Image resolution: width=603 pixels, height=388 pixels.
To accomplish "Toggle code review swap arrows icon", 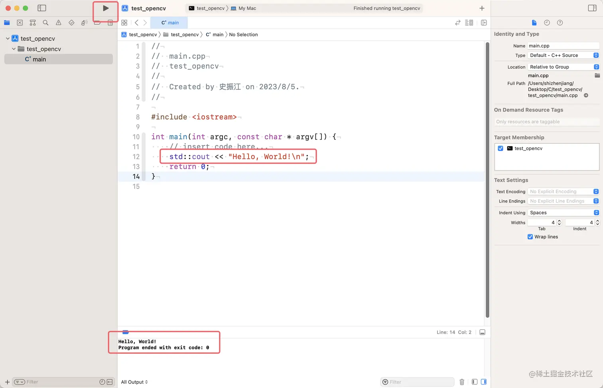I will 458,23.
